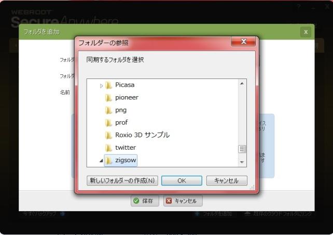Click the green checkmark icon on 保存

(136, 201)
